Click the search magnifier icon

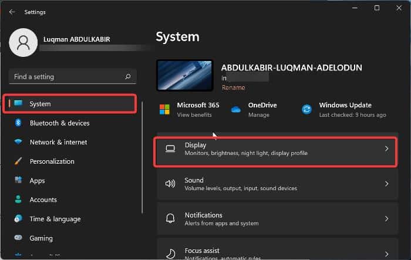click(x=127, y=76)
